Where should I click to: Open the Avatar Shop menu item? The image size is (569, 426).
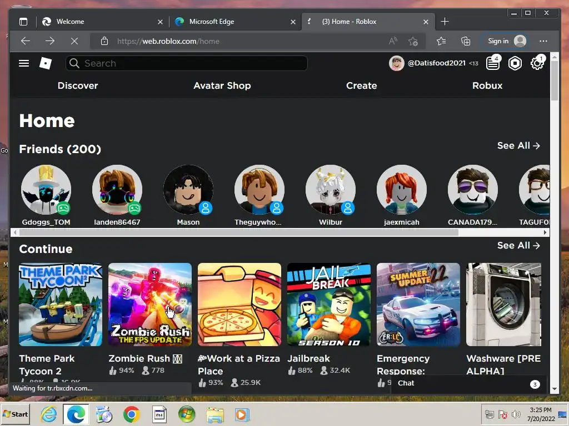pyautogui.click(x=222, y=85)
